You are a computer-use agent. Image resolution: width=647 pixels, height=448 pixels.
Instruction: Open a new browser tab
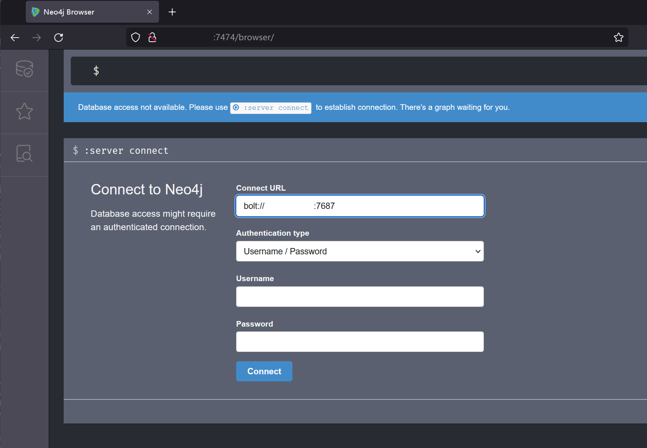(172, 12)
